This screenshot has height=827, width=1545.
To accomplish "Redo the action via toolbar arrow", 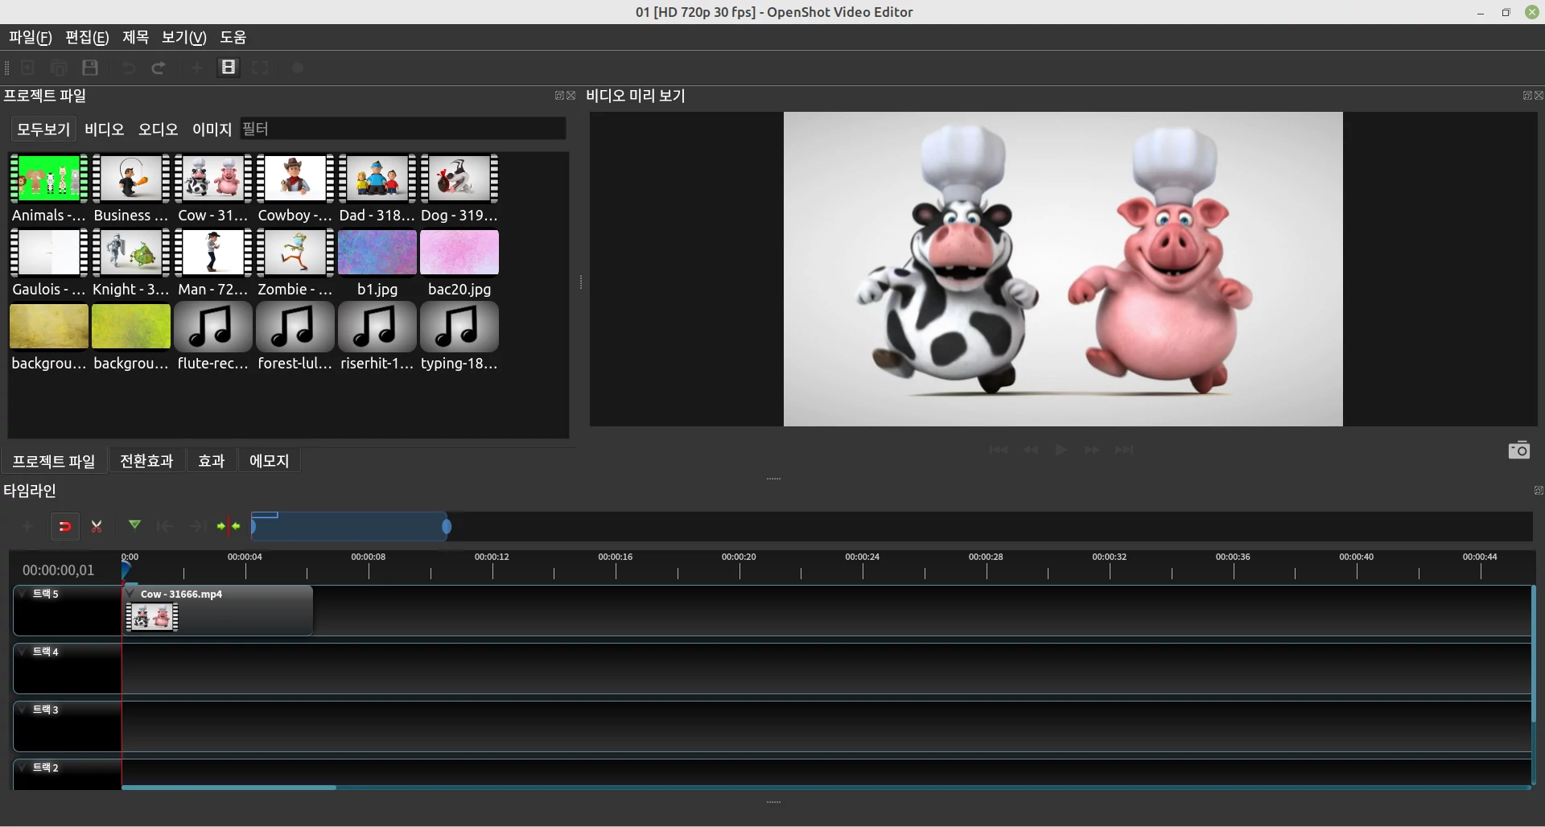I will click(x=159, y=68).
